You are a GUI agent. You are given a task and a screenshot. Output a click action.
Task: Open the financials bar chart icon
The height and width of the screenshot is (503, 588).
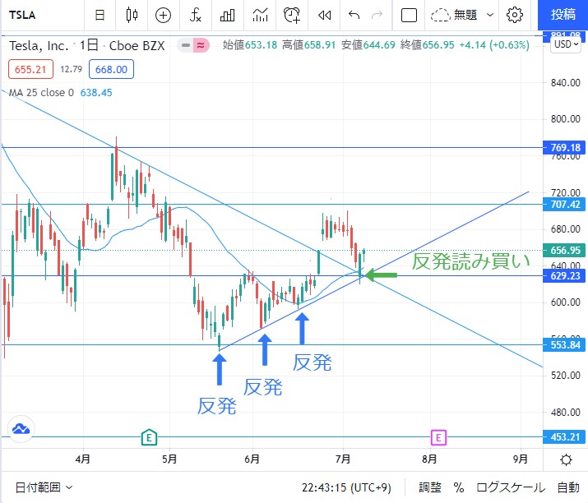(228, 15)
